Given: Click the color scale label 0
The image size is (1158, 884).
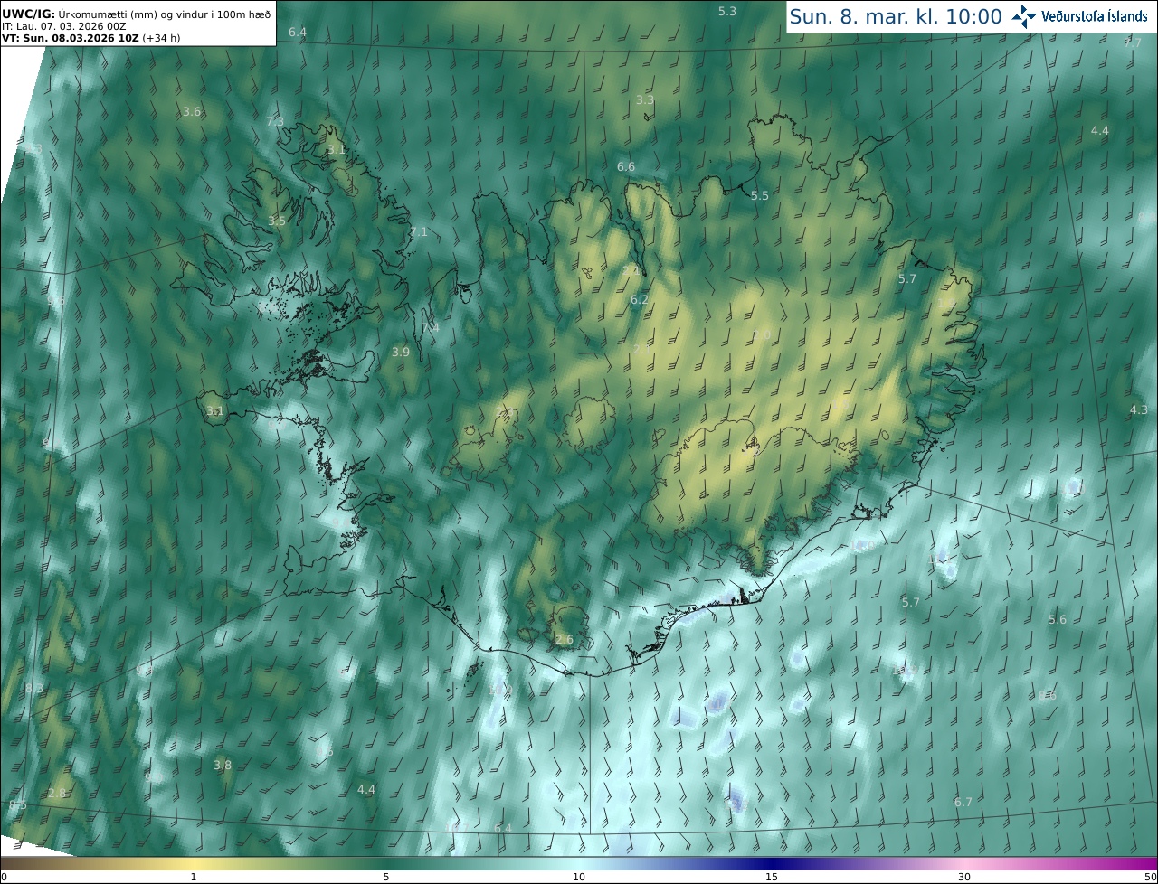Looking at the screenshot, I should coord(4,877).
